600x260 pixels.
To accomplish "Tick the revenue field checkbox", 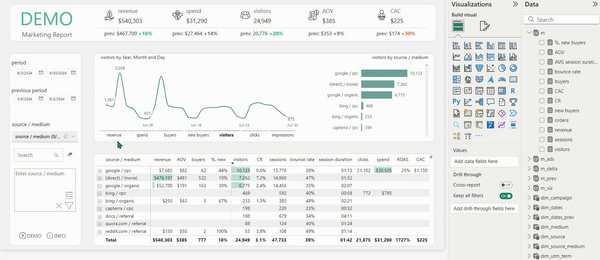I will tap(542, 130).
